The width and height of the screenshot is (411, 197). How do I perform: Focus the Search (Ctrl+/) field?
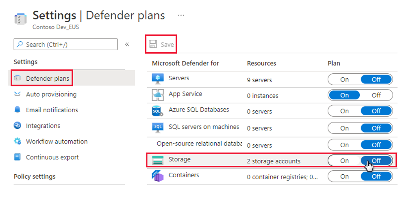(65, 45)
